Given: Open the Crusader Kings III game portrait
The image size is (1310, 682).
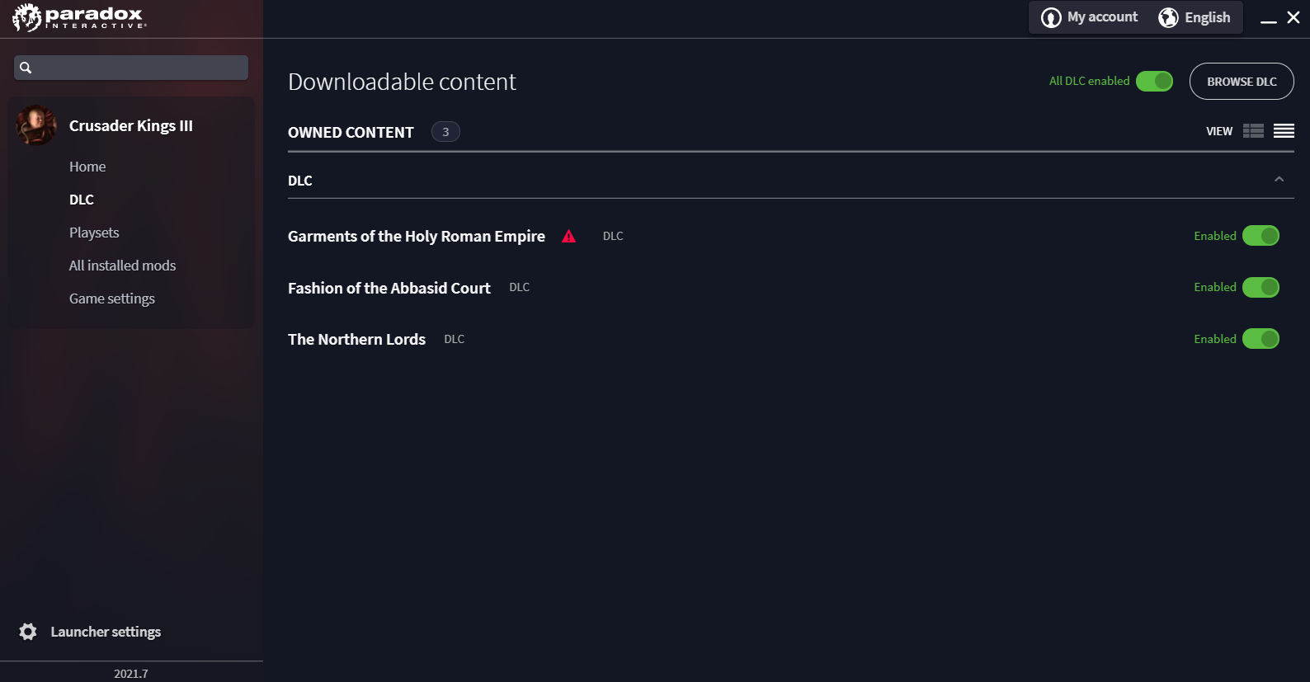Looking at the screenshot, I should (x=36, y=125).
